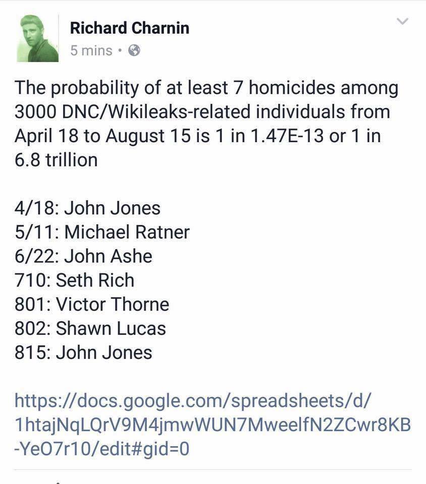The image size is (426, 484).
Task: Click the "815: John Jones" entry
Action: pyautogui.click(x=84, y=352)
